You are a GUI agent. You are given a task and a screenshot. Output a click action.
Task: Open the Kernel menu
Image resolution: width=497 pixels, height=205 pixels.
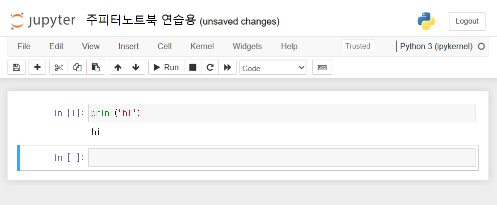point(202,46)
